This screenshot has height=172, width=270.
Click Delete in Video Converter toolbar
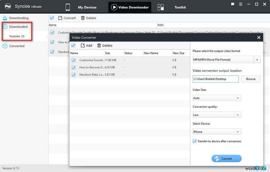click(x=105, y=45)
